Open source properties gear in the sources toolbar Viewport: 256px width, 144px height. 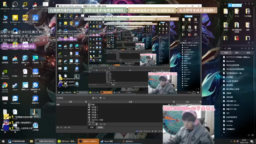[x=97, y=124]
